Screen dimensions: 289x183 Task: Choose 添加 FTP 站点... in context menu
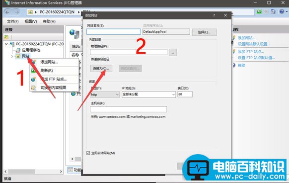tap(54, 79)
